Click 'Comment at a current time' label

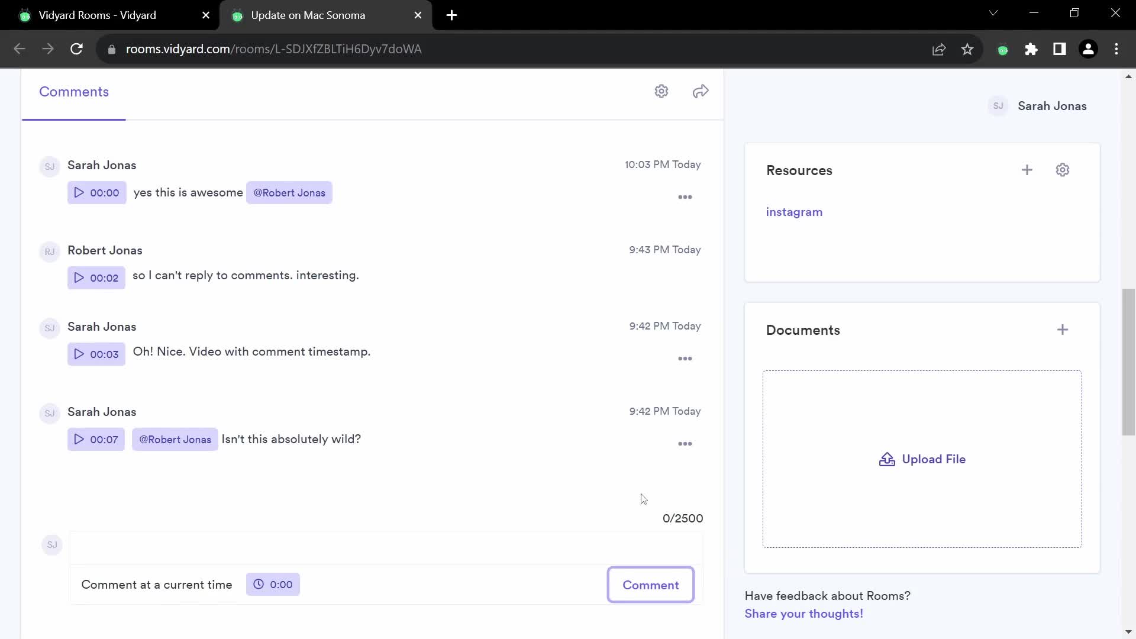click(157, 585)
